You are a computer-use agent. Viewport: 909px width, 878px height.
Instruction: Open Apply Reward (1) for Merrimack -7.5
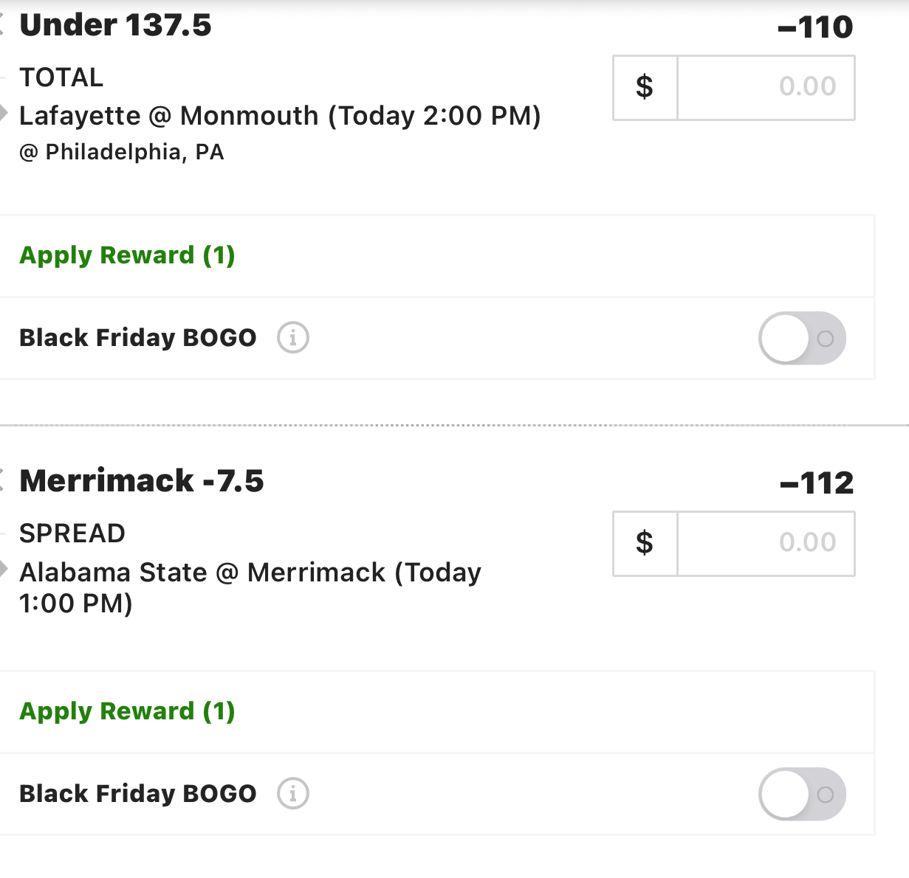[x=127, y=711]
